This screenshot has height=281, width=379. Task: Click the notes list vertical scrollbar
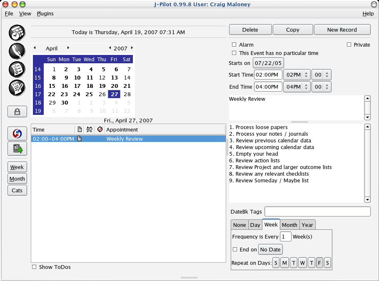(367, 163)
